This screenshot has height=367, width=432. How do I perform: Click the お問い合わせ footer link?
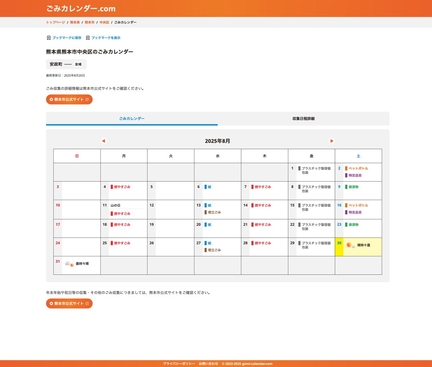[x=208, y=364]
